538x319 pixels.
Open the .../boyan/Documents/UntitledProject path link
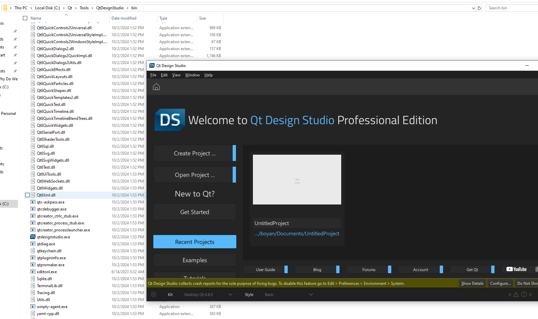pos(297,233)
